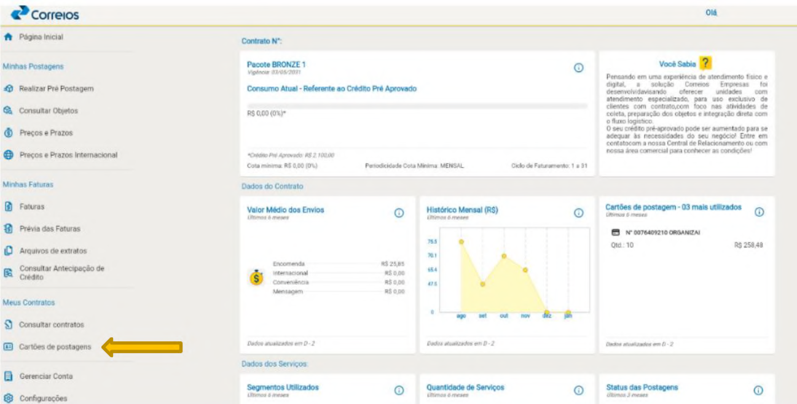Show info for Valor Médio dos Envios
797x404 pixels.
(x=398, y=213)
